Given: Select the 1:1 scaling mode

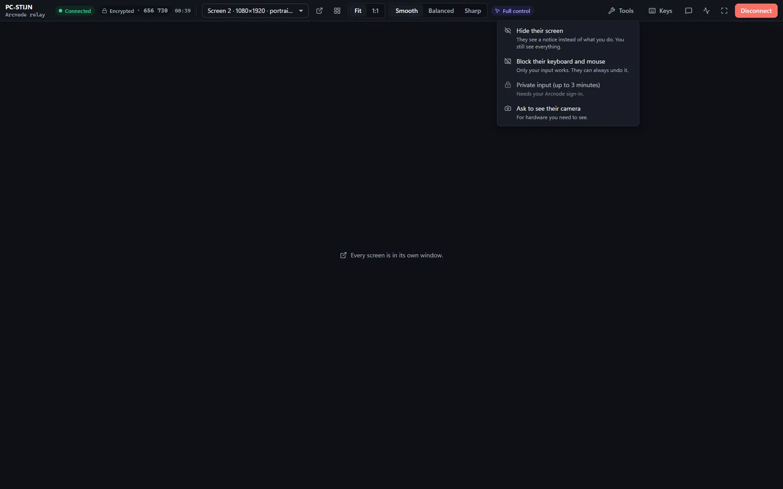Looking at the screenshot, I should pos(375,11).
